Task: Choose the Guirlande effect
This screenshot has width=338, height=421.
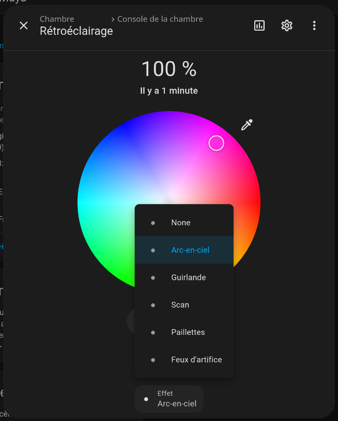Action: click(184, 277)
